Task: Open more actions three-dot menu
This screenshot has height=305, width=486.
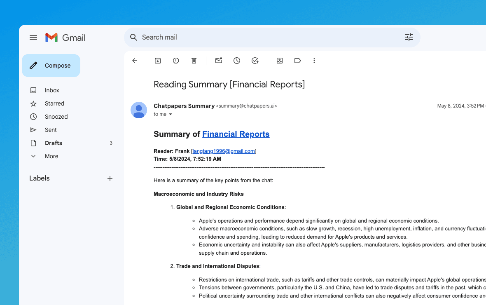Action: [x=314, y=61]
